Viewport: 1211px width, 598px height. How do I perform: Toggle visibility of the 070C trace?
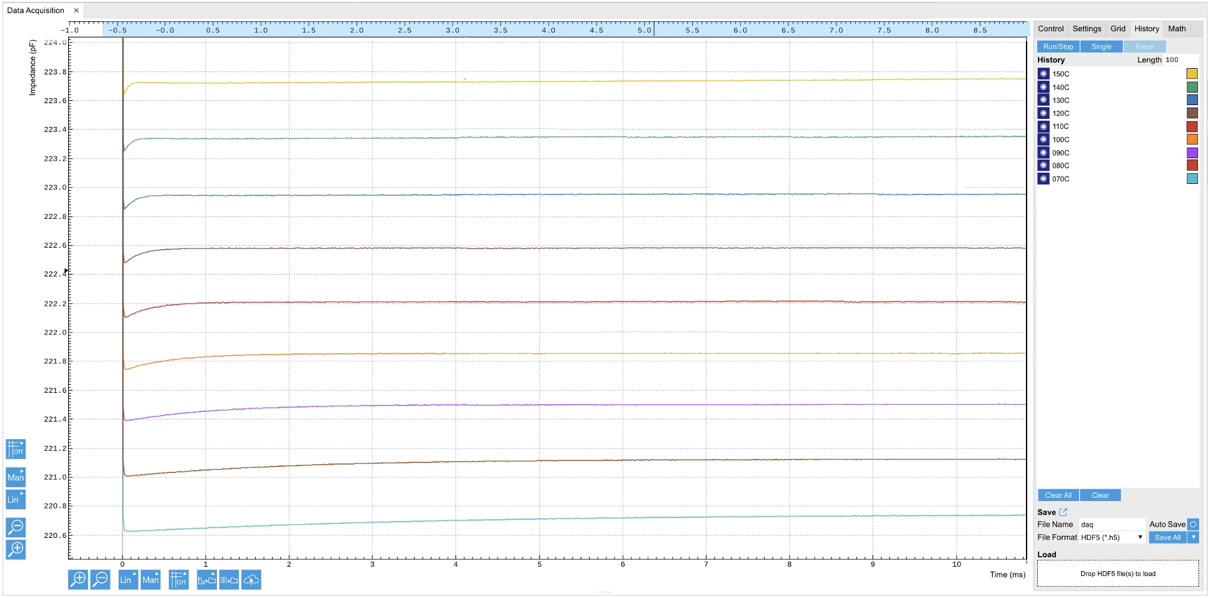pos(1042,178)
